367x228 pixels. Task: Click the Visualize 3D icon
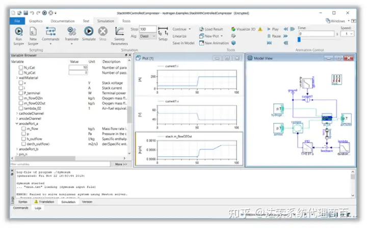(x=233, y=29)
